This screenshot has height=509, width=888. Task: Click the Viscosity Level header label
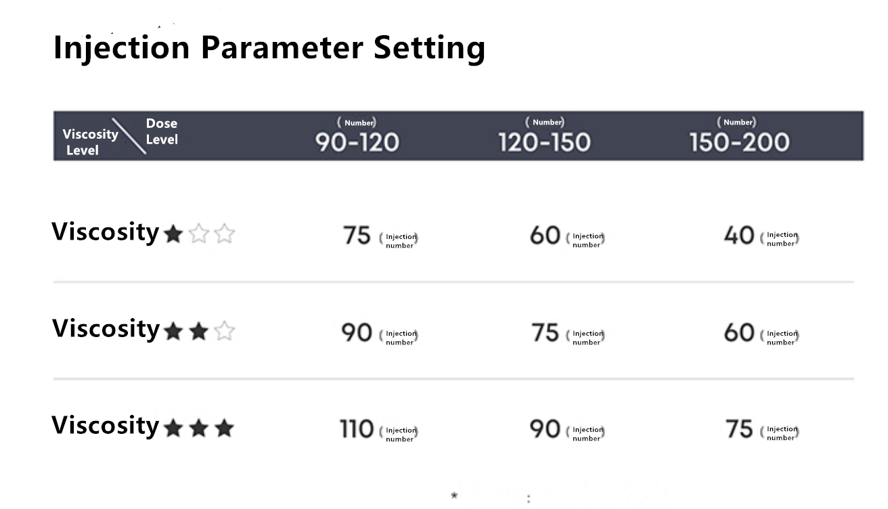pos(89,142)
